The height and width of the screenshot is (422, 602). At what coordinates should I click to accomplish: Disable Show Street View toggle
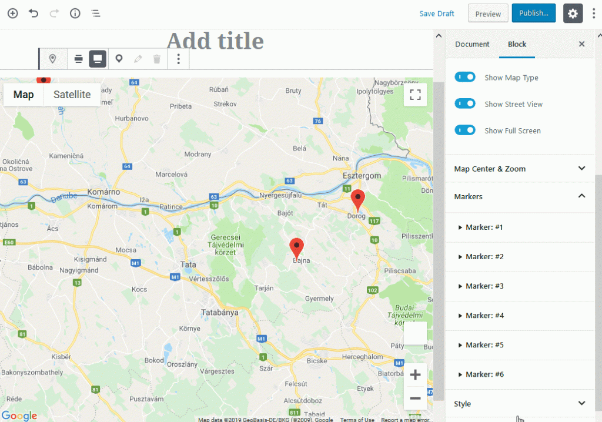click(x=465, y=103)
